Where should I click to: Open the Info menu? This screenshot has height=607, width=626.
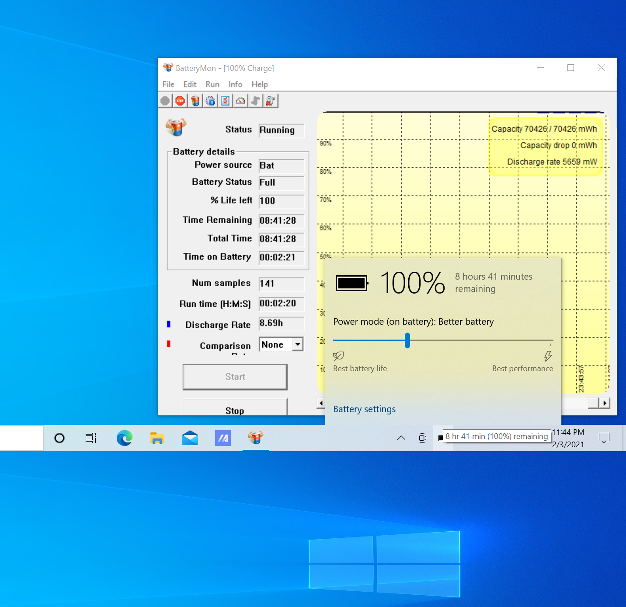[x=235, y=84]
